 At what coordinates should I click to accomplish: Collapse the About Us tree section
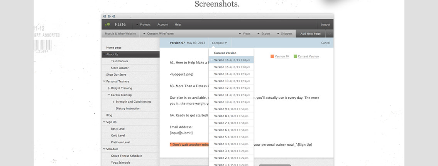click(x=104, y=55)
